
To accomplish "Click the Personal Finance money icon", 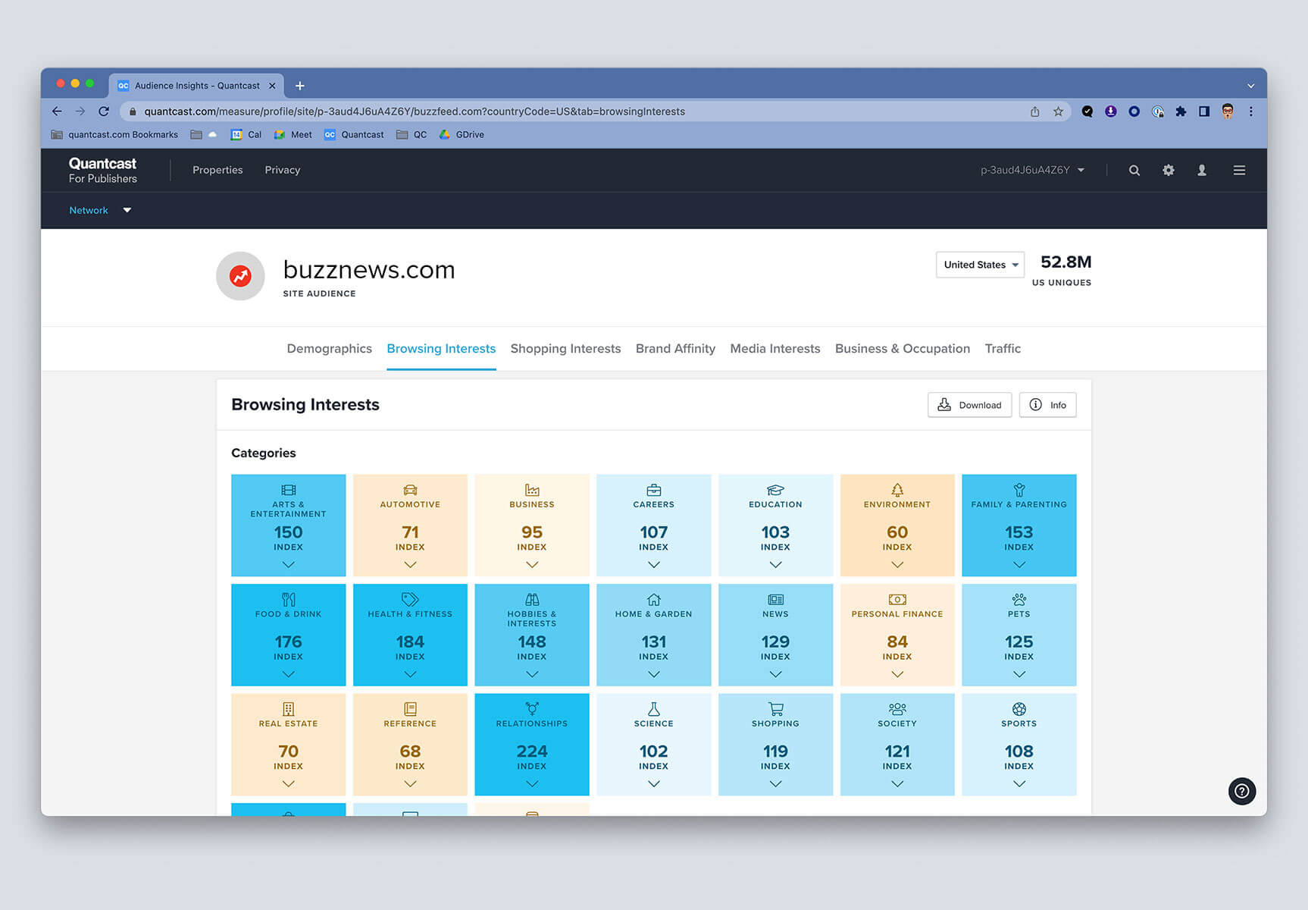I will point(897,599).
